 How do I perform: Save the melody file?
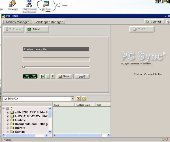click(x=65, y=76)
